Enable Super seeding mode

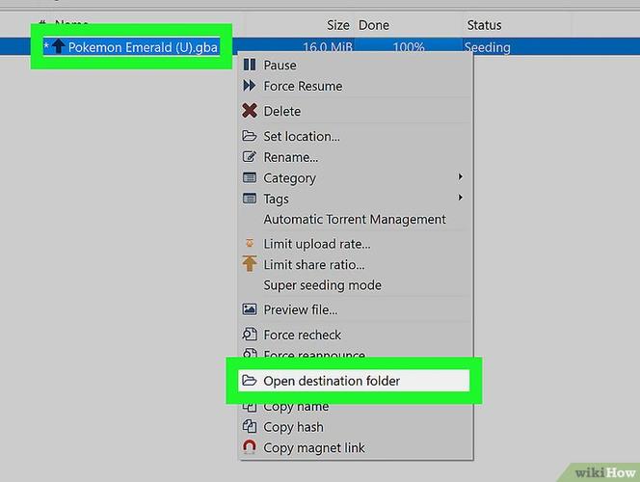click(x=355, y=285)
